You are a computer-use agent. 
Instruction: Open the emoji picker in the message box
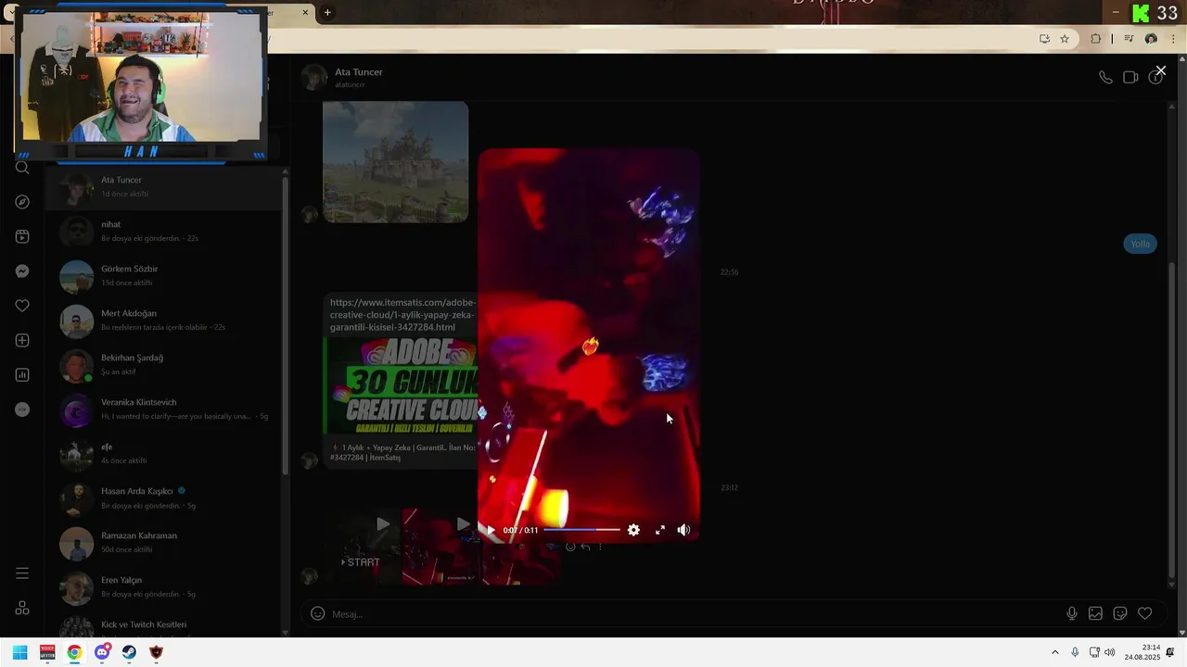317,613
